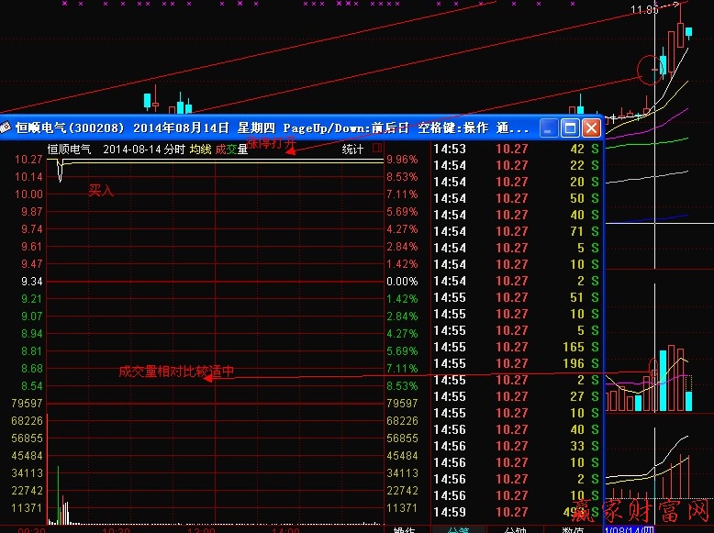Close the 恒顺电气 intraday window
The height and width of the screenshot is (533, 714).
pyautogui.click(x=591, y=128)
